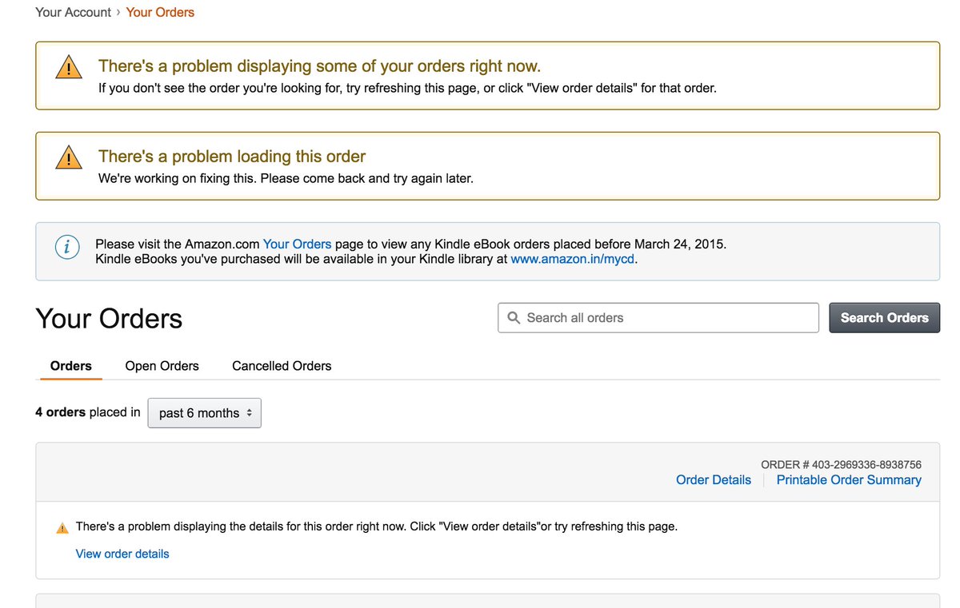Switch to the Cancelled Orders tab
Screen dimensions: 960x608
(x=282, y=366)
